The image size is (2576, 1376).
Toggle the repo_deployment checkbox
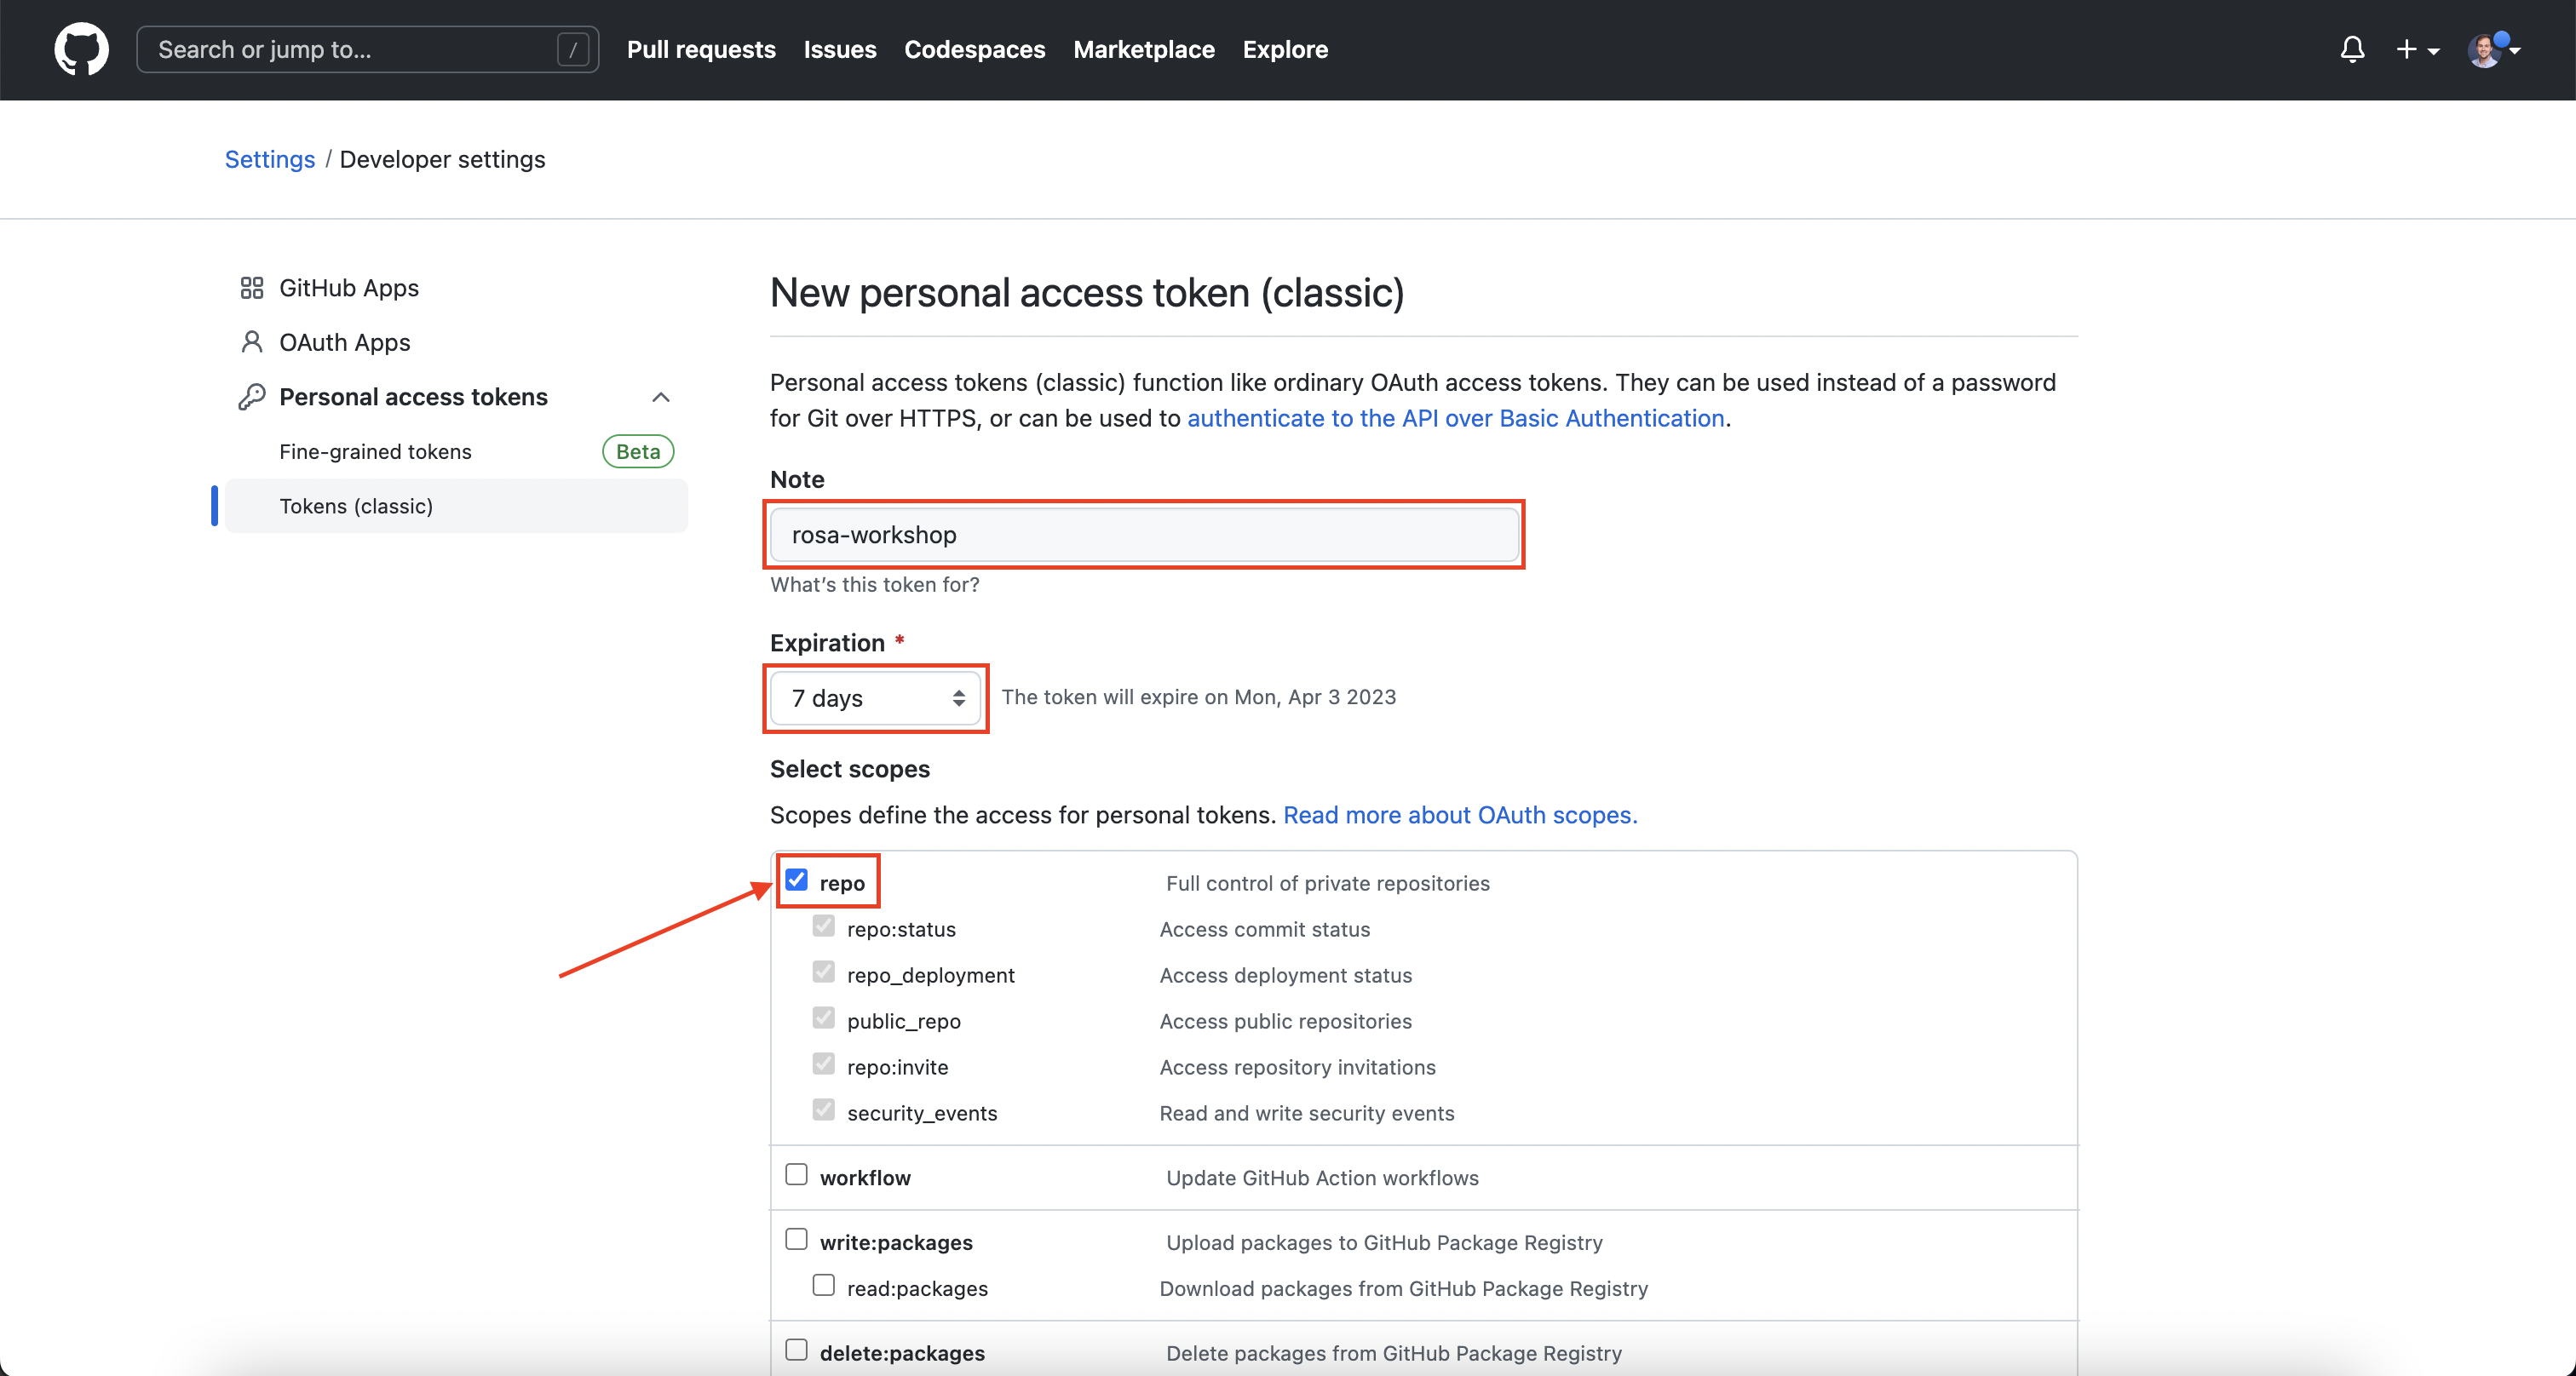(x=823, y=972)
